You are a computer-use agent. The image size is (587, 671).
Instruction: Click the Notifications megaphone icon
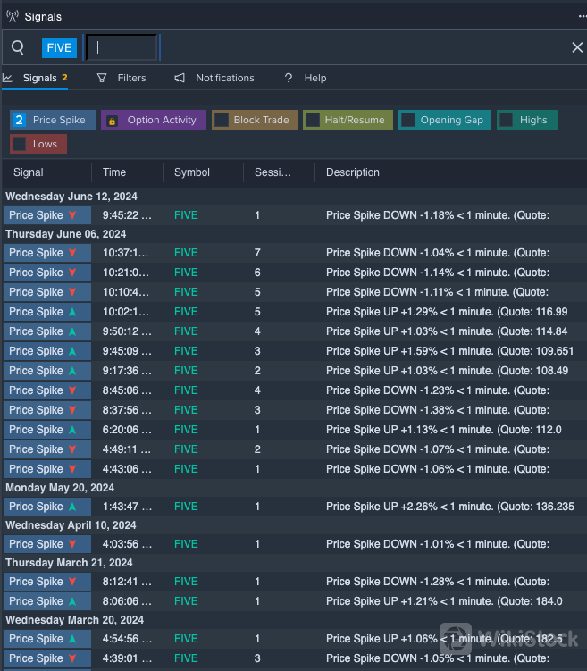(180, 78)
